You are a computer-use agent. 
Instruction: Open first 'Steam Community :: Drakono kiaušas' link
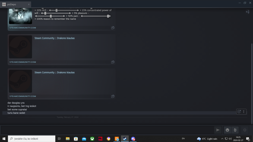(x=54, y=38)
